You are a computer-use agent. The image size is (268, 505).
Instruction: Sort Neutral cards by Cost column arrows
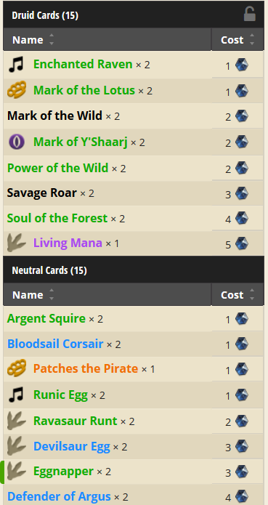coord(252,295)
